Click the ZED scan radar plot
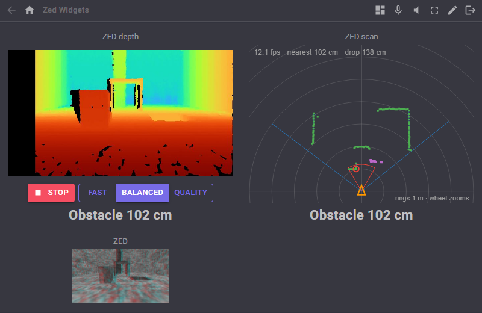Viewport: 482px width, 313px height. click(x=361, y=124)
